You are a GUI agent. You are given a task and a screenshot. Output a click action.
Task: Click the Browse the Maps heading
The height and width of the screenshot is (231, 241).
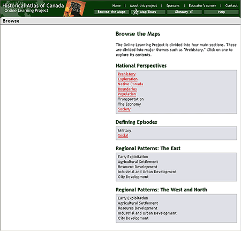pos(138,34)
